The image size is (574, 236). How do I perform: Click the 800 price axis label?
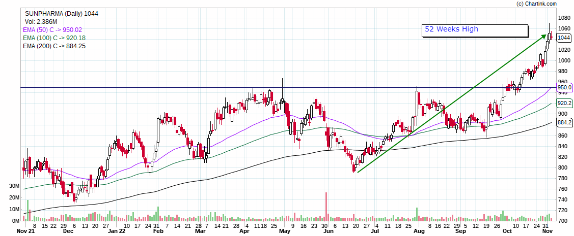562,168
